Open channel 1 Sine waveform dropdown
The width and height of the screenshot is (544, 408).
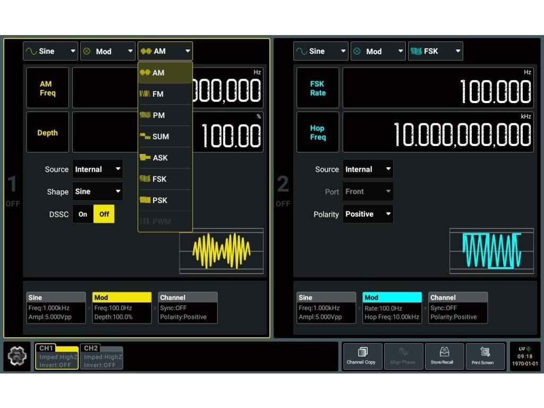coord(50,51)
